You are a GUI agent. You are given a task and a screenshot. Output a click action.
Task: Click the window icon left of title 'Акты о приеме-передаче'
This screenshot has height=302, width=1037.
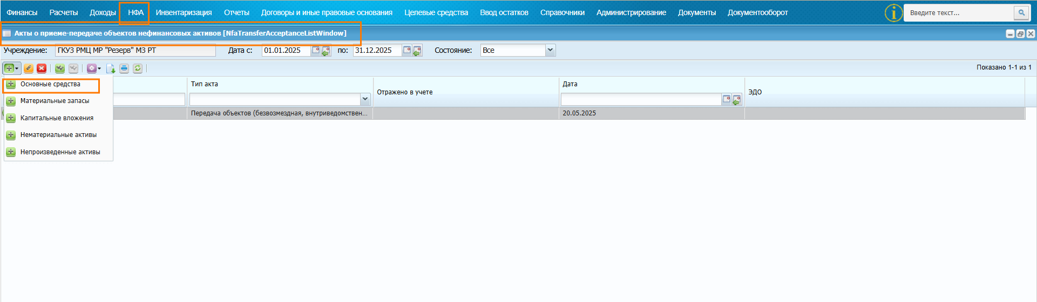[7, 33]
